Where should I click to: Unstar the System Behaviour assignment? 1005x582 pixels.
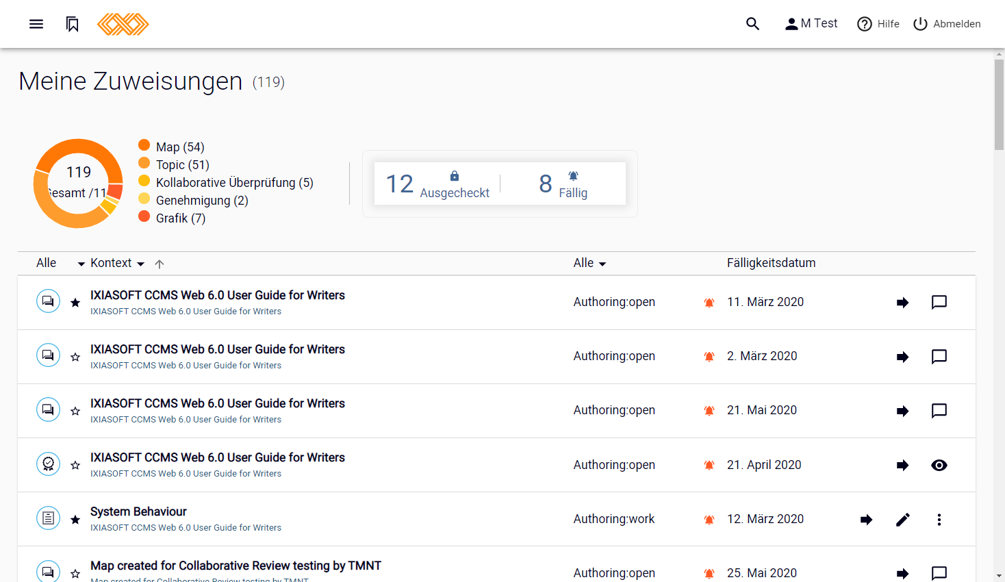click(75, 520)
